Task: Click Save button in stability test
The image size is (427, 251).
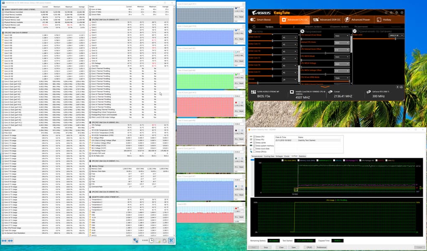Action: (293, 248)
